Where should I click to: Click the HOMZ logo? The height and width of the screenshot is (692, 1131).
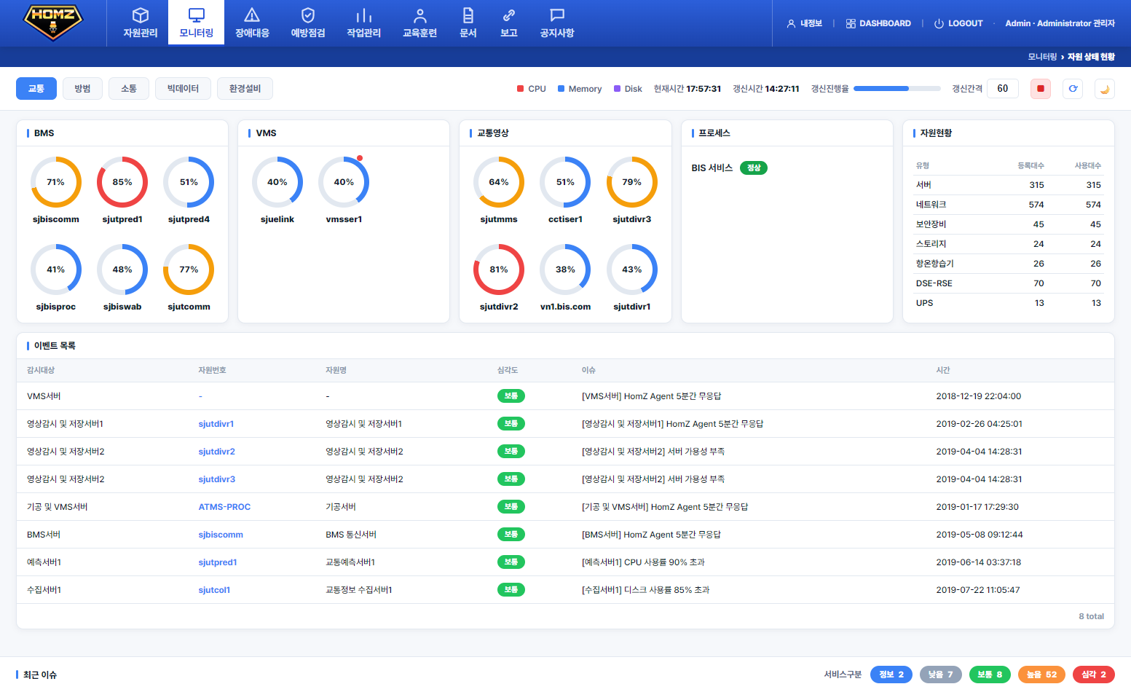53,22
